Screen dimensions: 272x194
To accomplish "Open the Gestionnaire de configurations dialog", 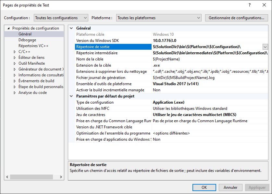I will tap(237, 18).
